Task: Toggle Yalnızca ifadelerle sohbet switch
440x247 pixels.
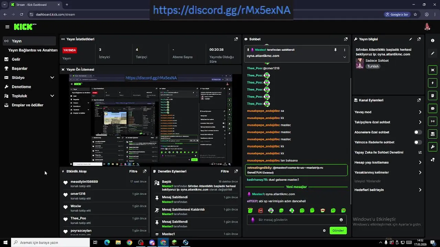Action: 418,142
